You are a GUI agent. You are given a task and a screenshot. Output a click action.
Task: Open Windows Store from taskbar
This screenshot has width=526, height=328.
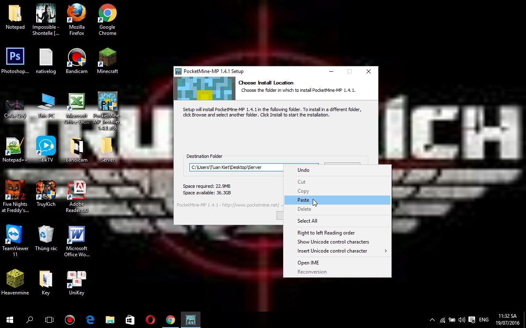click(x=130, y=320)
